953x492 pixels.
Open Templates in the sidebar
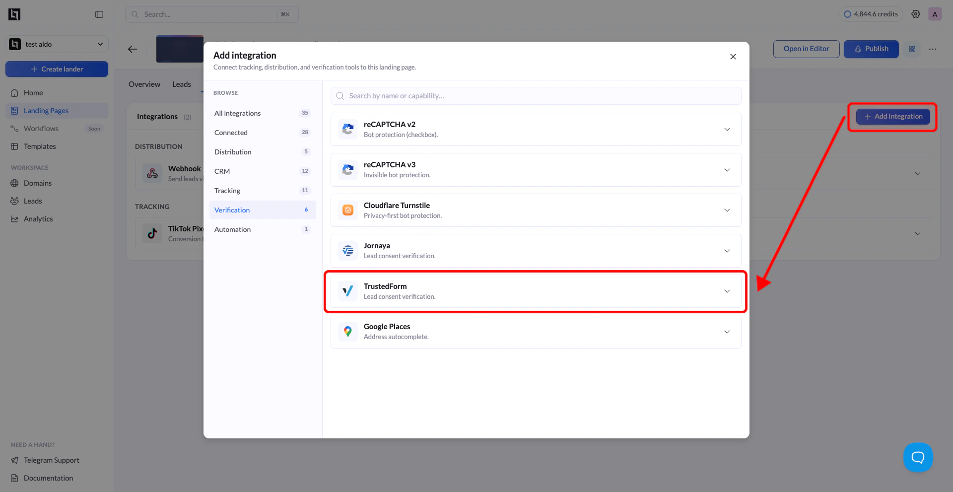pos(57,146)
